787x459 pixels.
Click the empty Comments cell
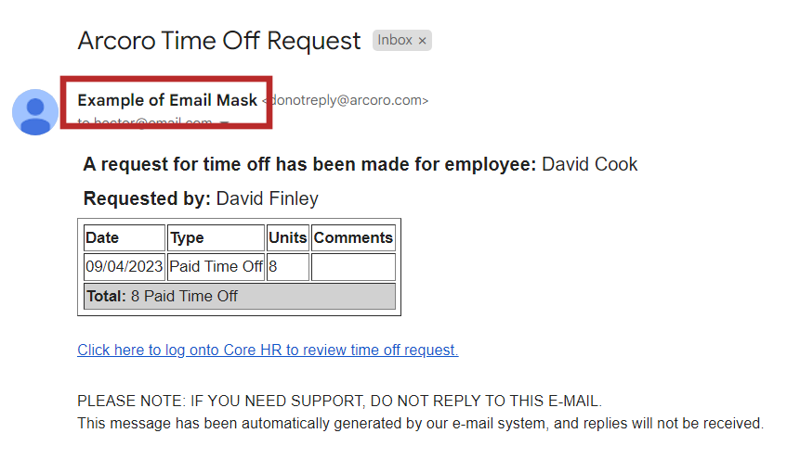coord(353,267)
